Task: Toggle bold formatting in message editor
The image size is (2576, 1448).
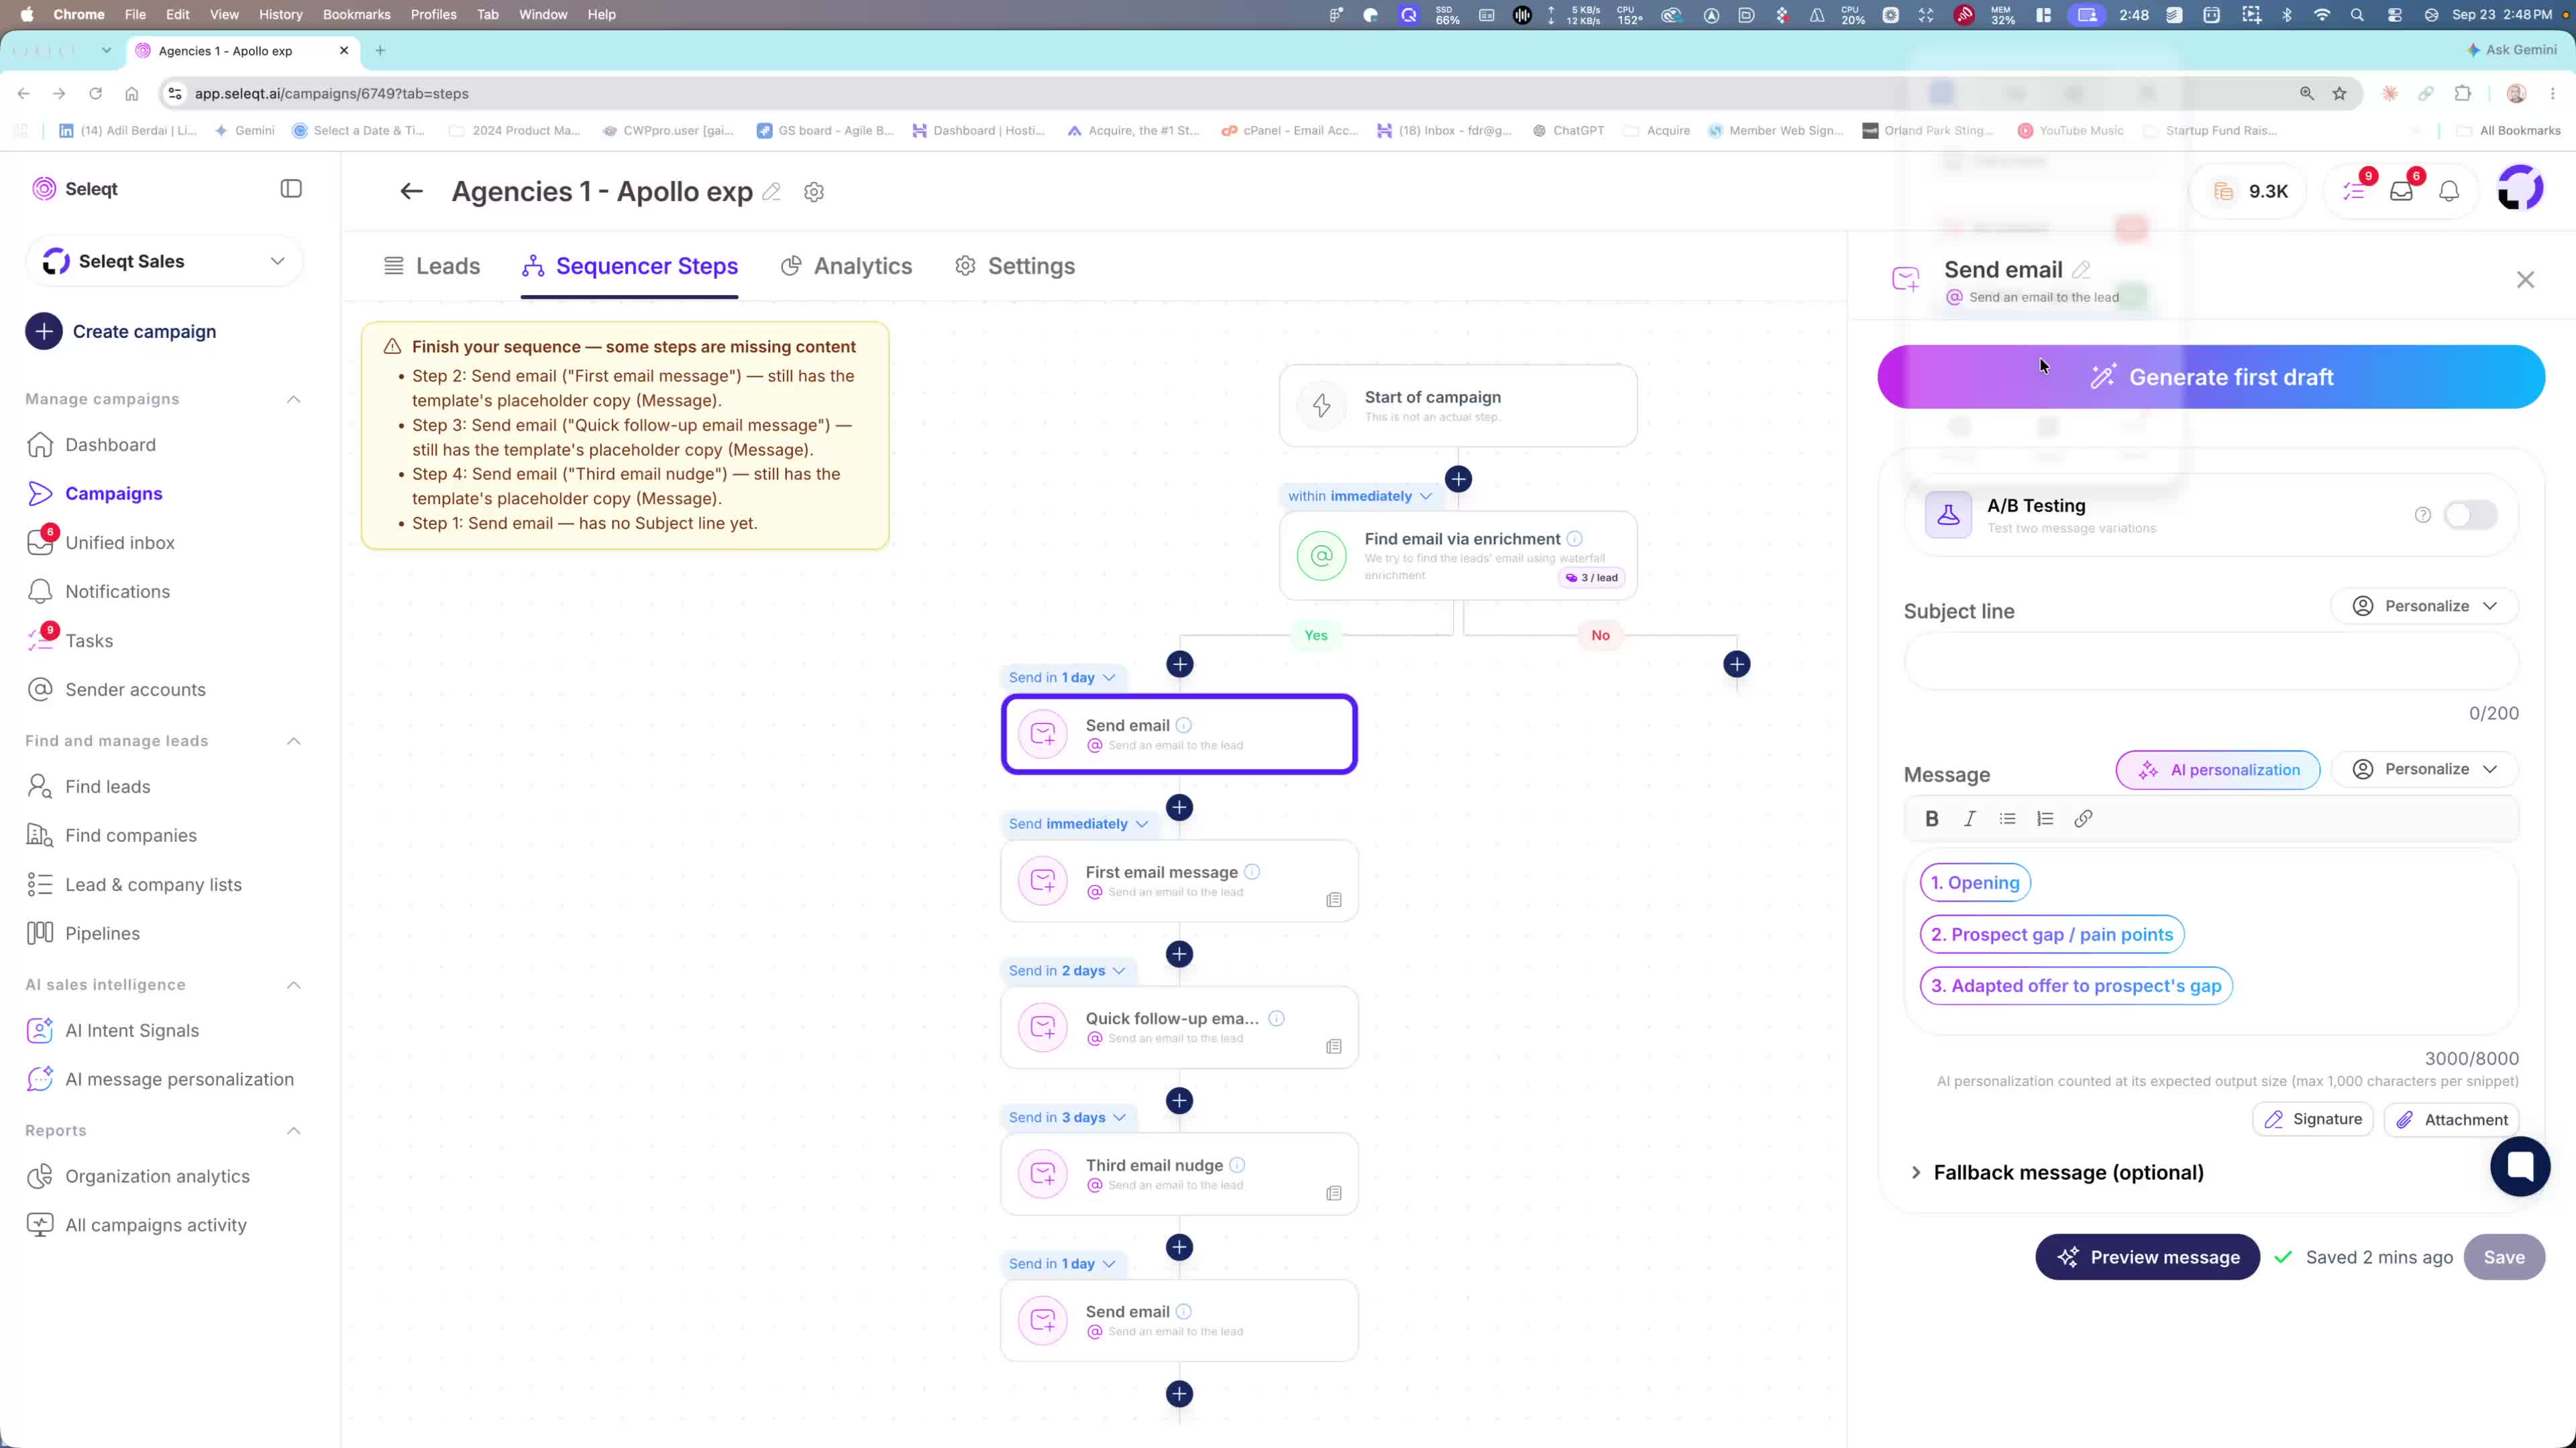Action: (1932, 819)
